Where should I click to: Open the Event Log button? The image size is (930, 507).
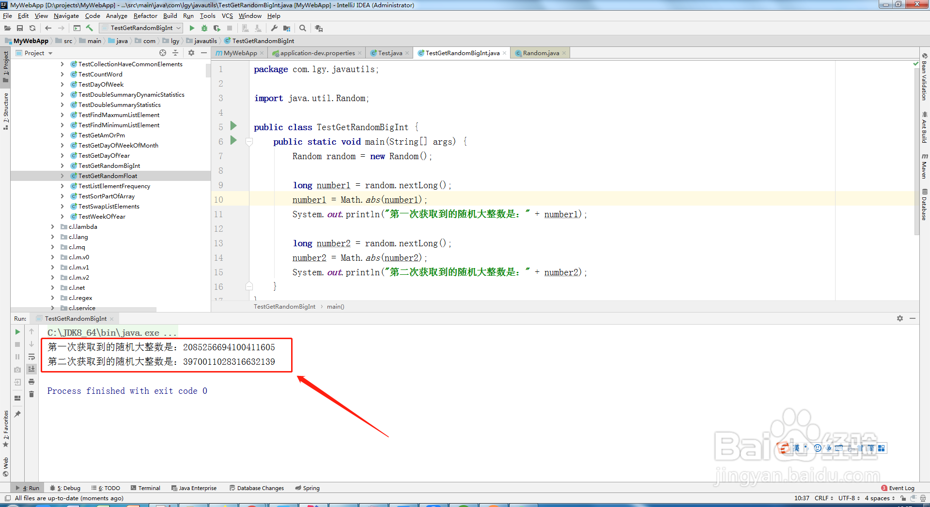point(898,488)
